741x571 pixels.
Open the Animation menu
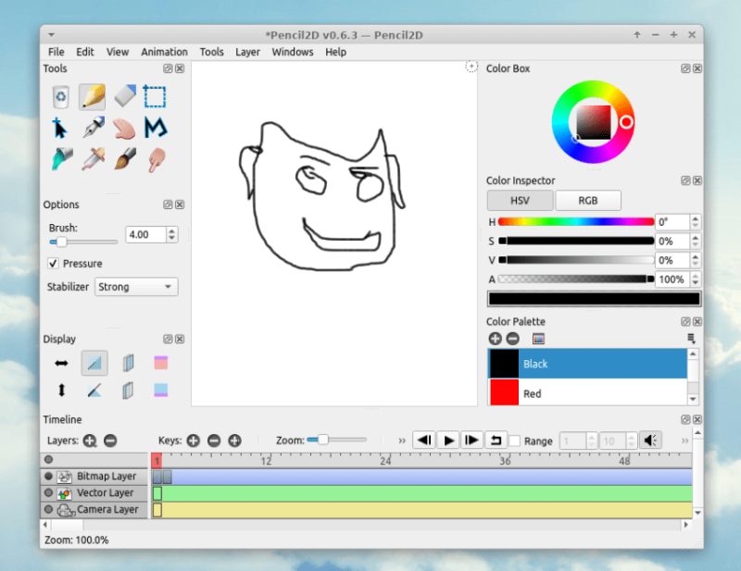(x=164, y=52)
